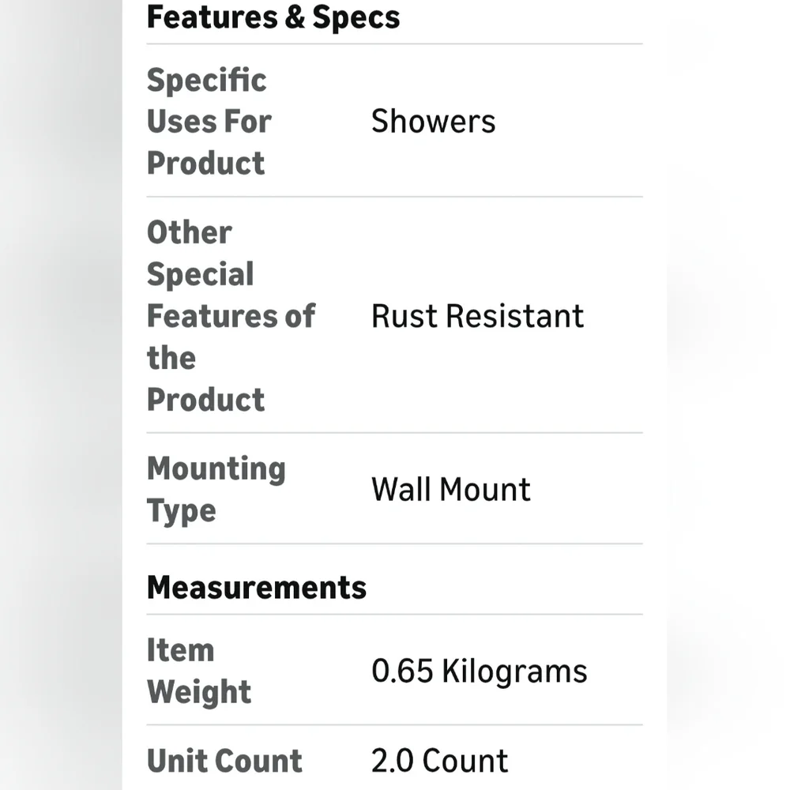Click the Features of text line
This screenshot has height=790, width=790.
(231, 317)
